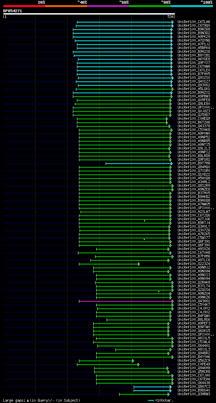This screenshot has height=403, width=216.
Task: Click the red segment of the identity legend
Action: (24, 6)
